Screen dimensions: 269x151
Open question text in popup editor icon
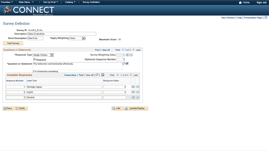[x=124, y=63]
